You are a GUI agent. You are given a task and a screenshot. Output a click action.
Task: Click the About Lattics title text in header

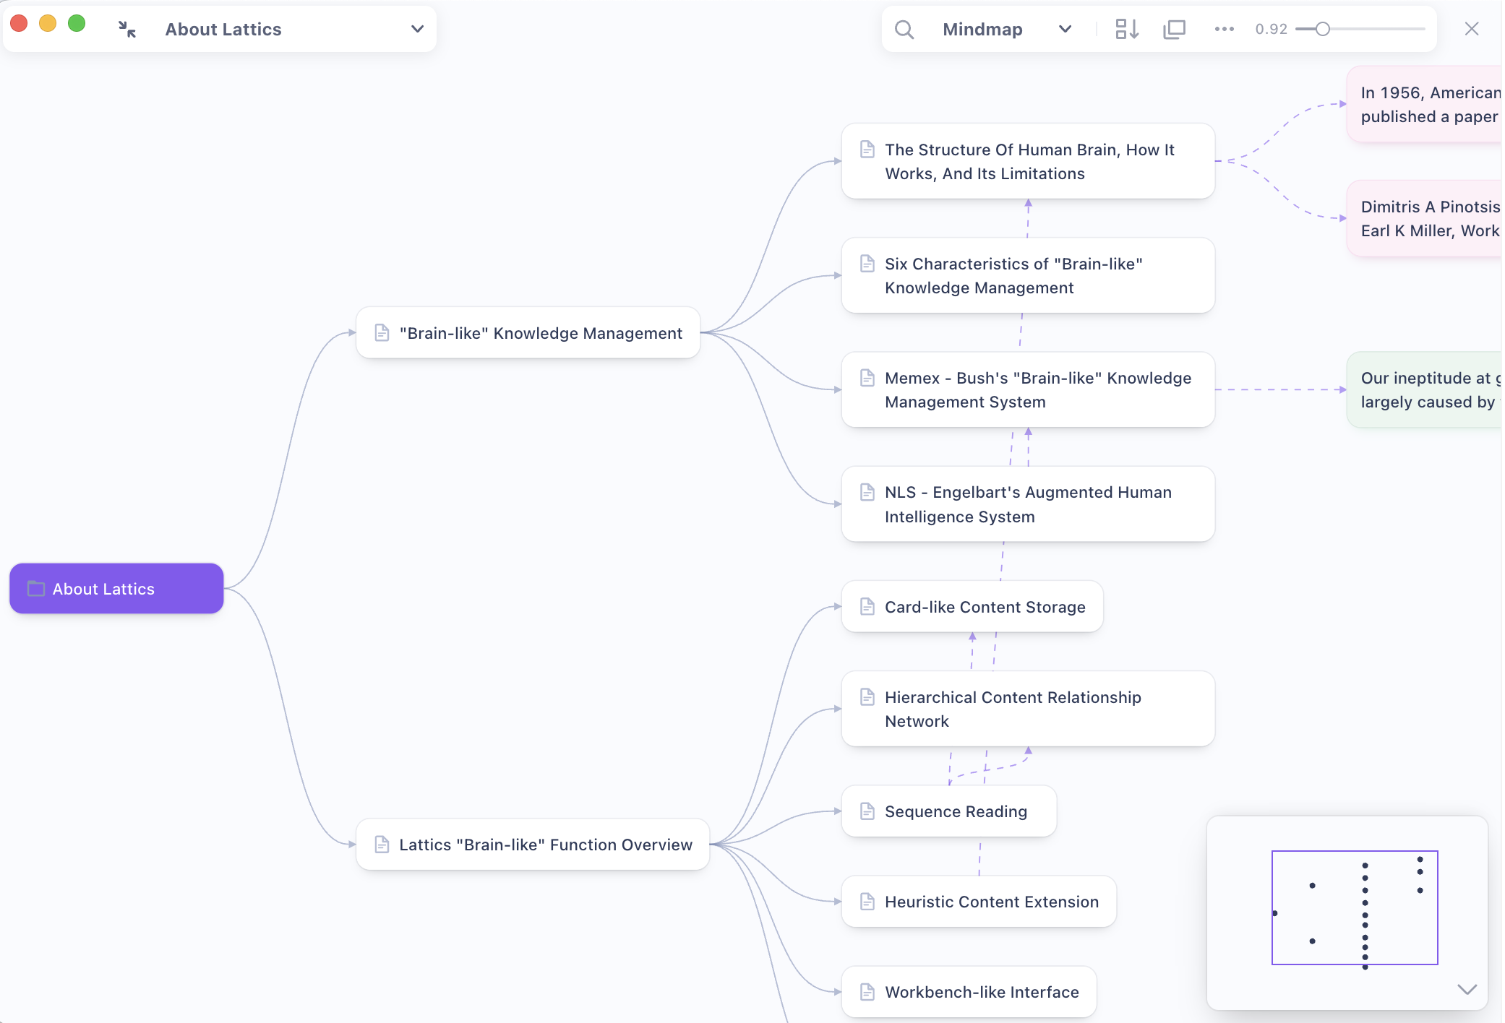pos(223,29)
